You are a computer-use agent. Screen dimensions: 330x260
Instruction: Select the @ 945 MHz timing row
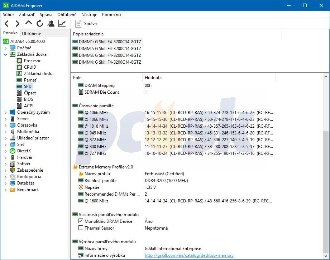pos(175,133)
